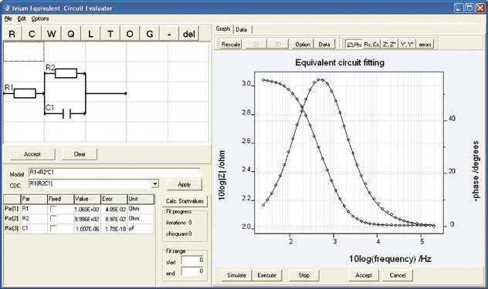Switch to the Data tab
The image size is (488, 289).
click(241, 30)
